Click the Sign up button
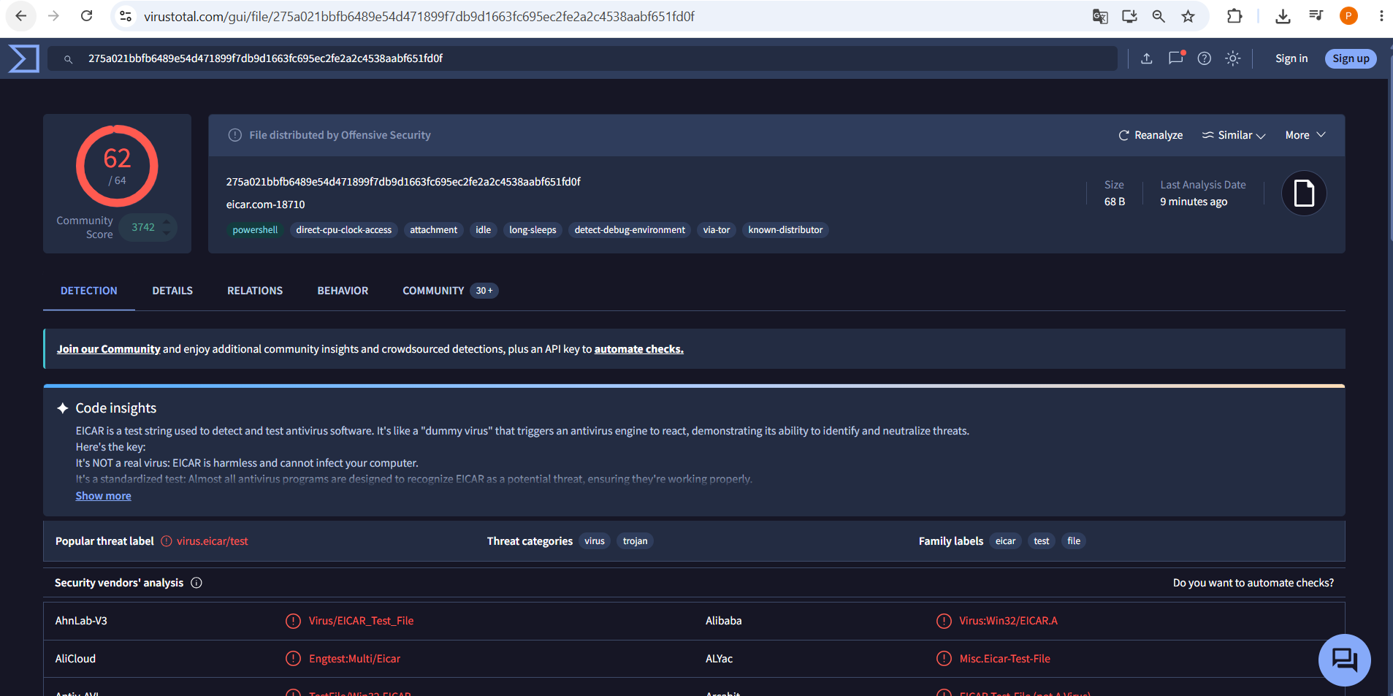 tap(1351, 58)
